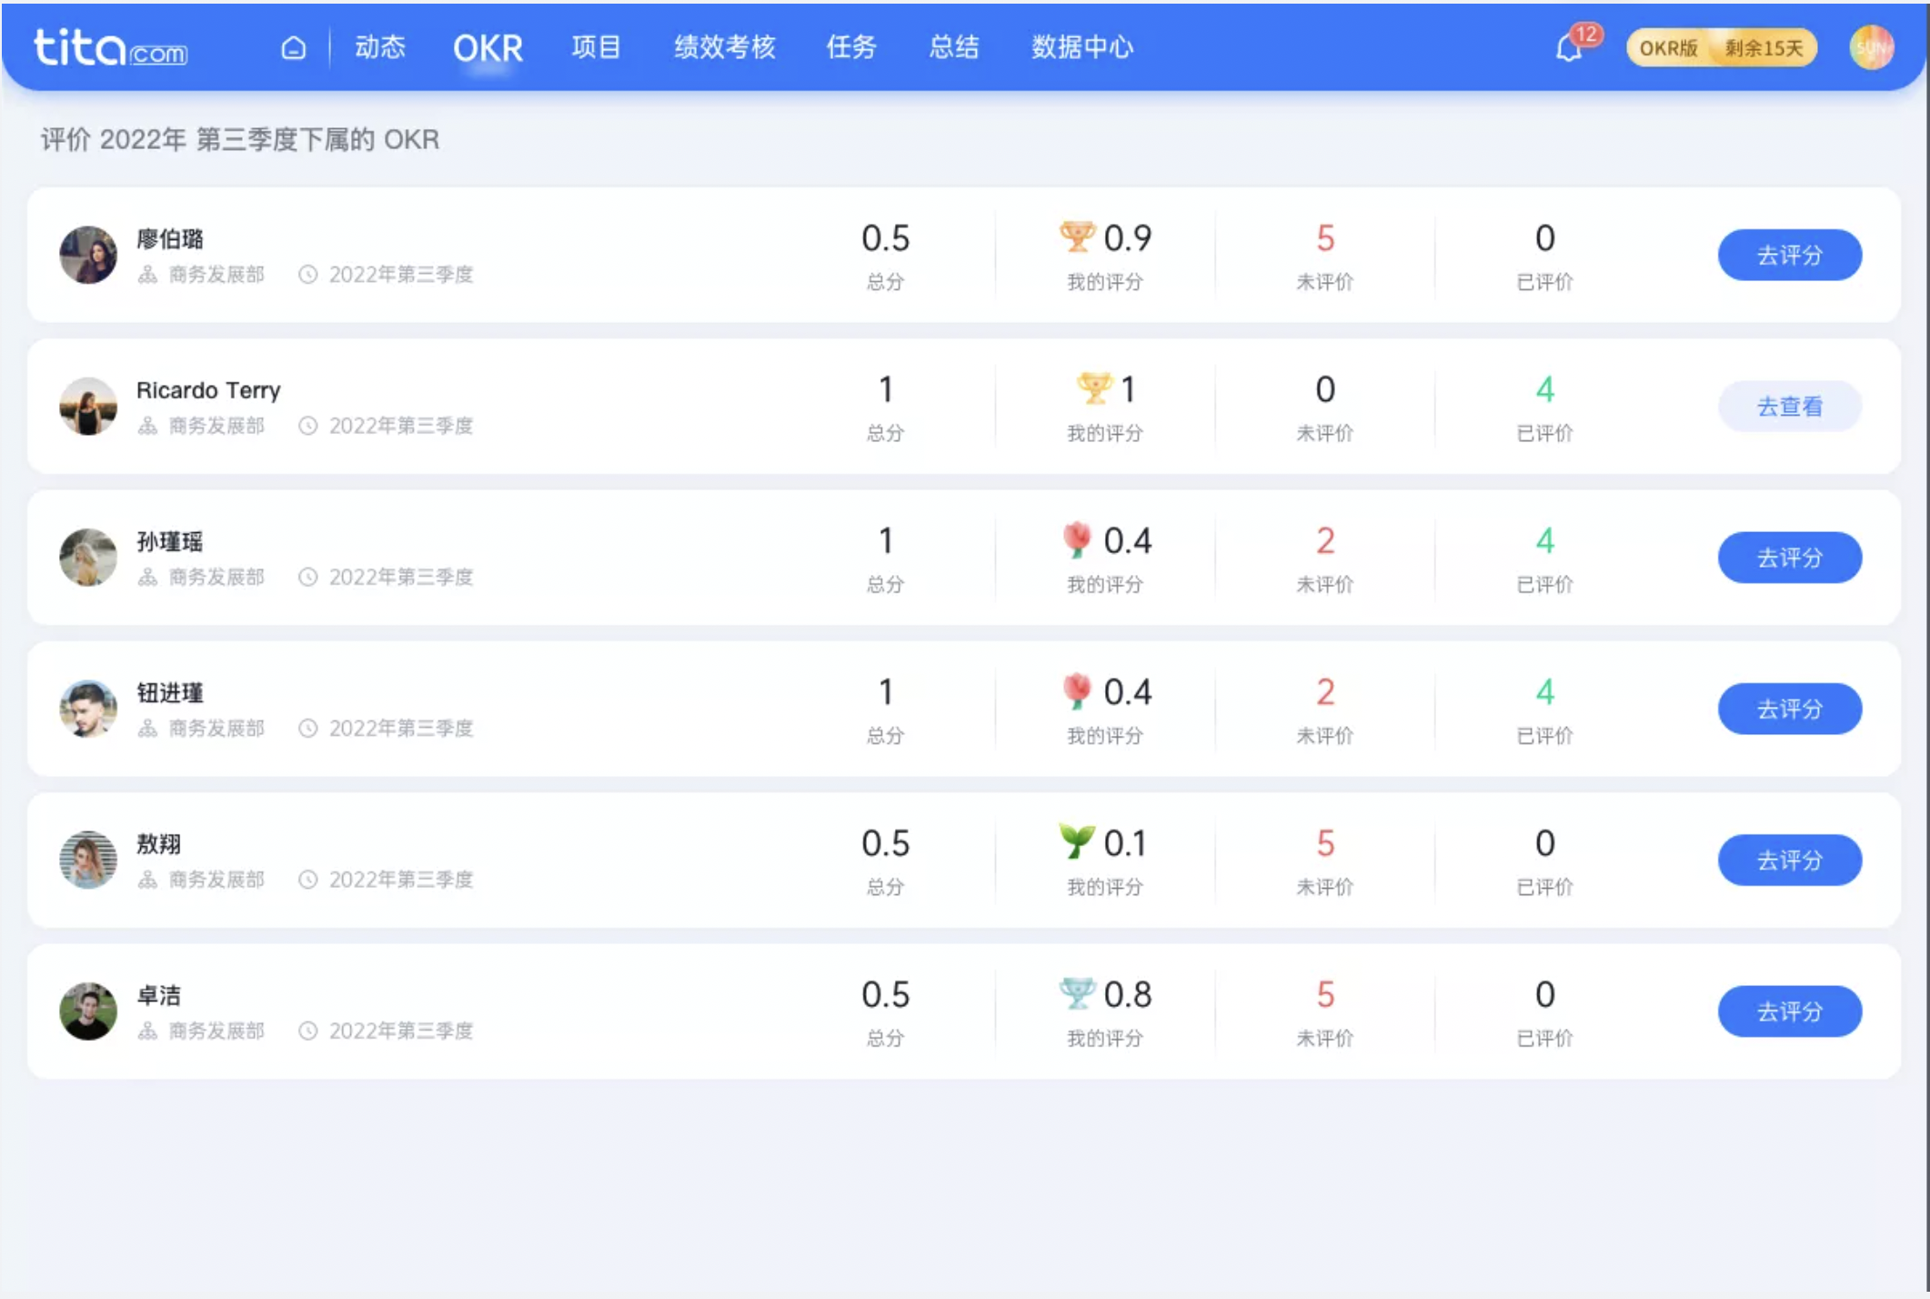The height and width of the screenshot is (1299, 1930).
Task: Click the name Ricardo Terry
Action: coord(208,390)
